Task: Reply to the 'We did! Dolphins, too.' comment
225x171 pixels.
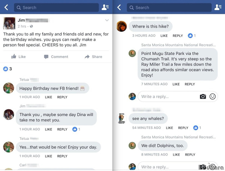Action: click(190, 154)
